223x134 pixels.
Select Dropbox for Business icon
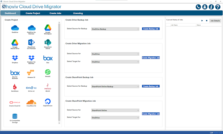click(x=31, y=58)
